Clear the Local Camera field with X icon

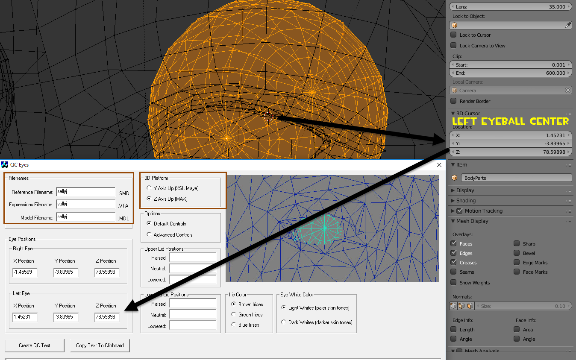tap(568, 91)
